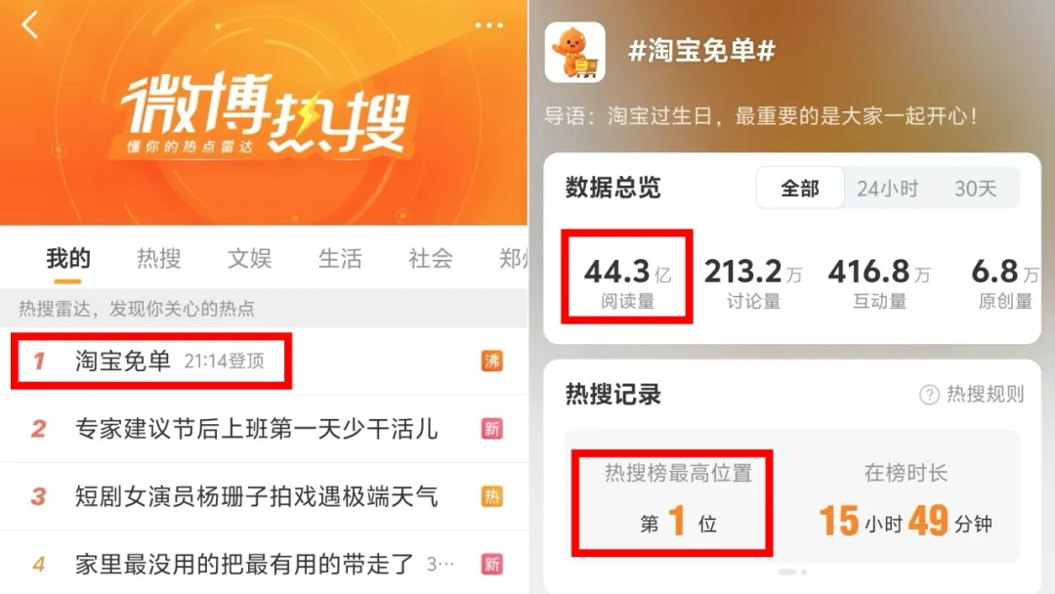Tap the 热搜规则 link
The width and height of the screenshot is (1055, 594).
[985, 394]
